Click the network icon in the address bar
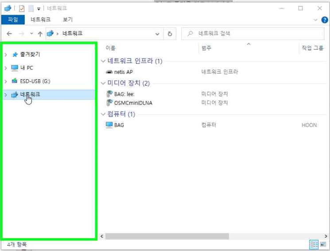The height and width of the screenshot is (251, 330). click(50, 34)
